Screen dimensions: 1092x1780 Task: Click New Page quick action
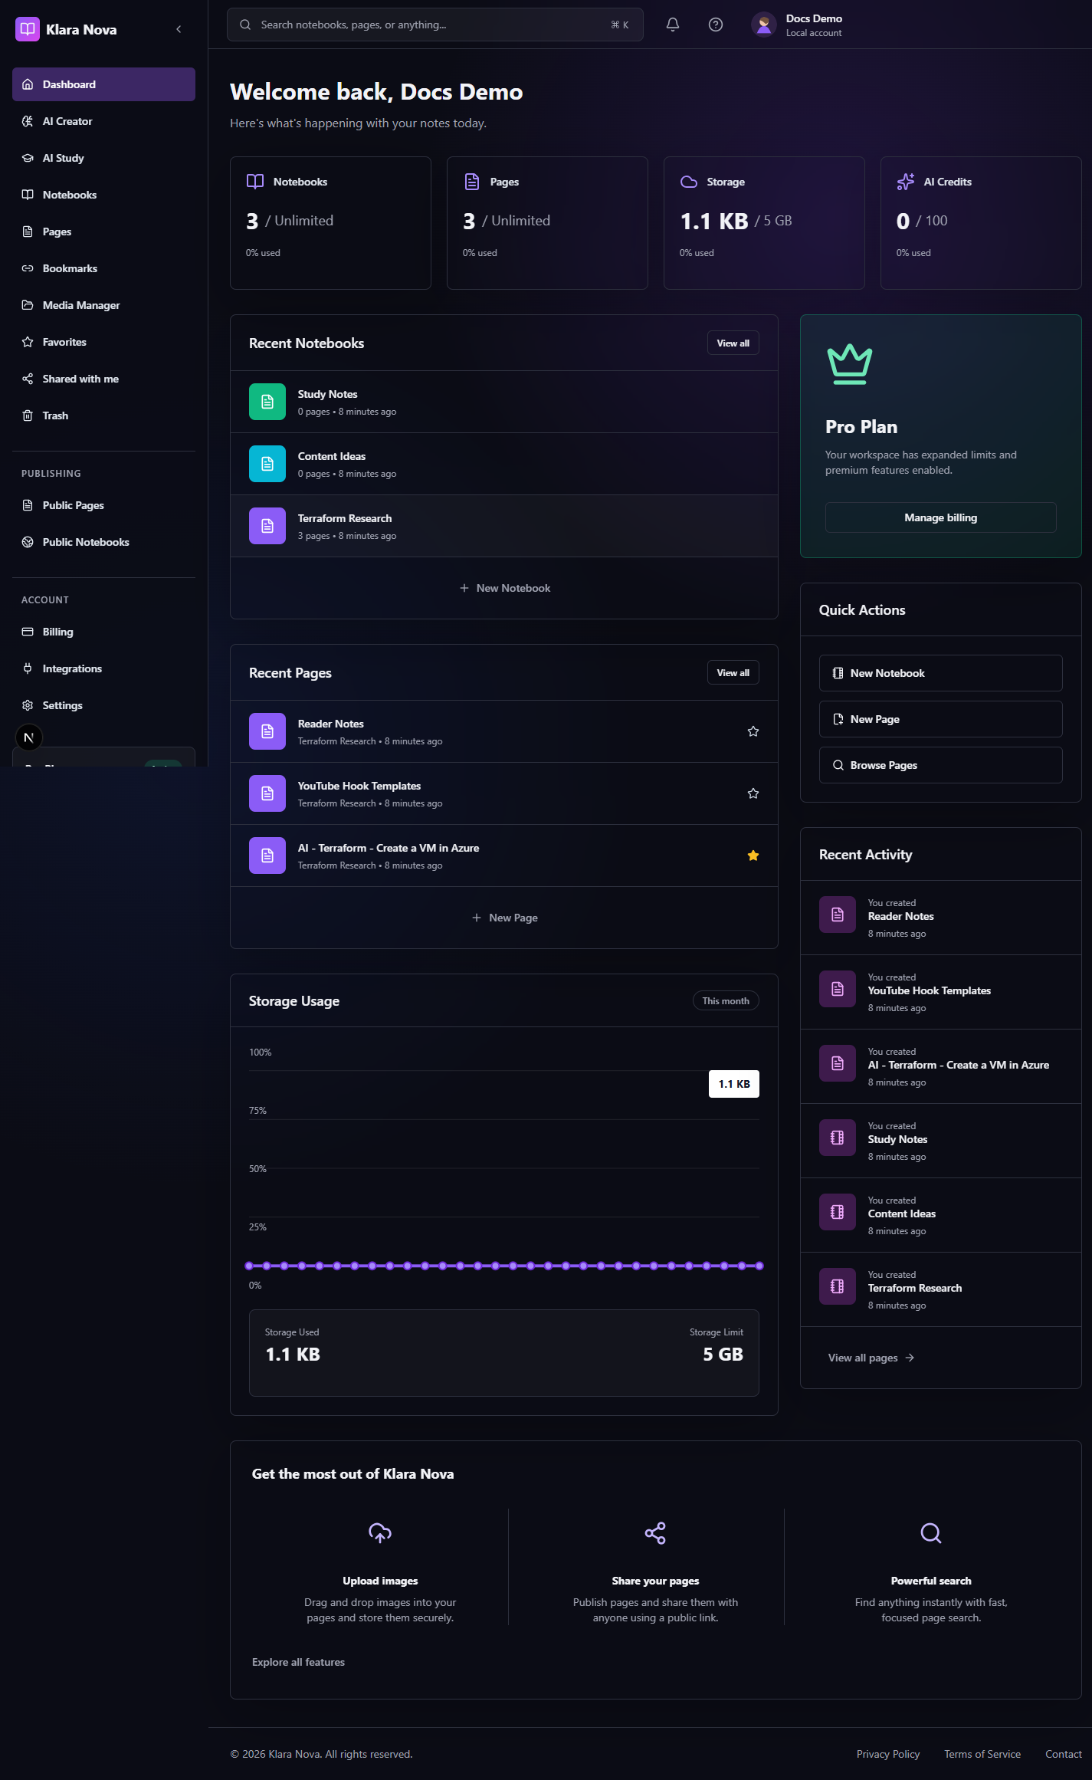pyautogui.click(x=941, y=719)
